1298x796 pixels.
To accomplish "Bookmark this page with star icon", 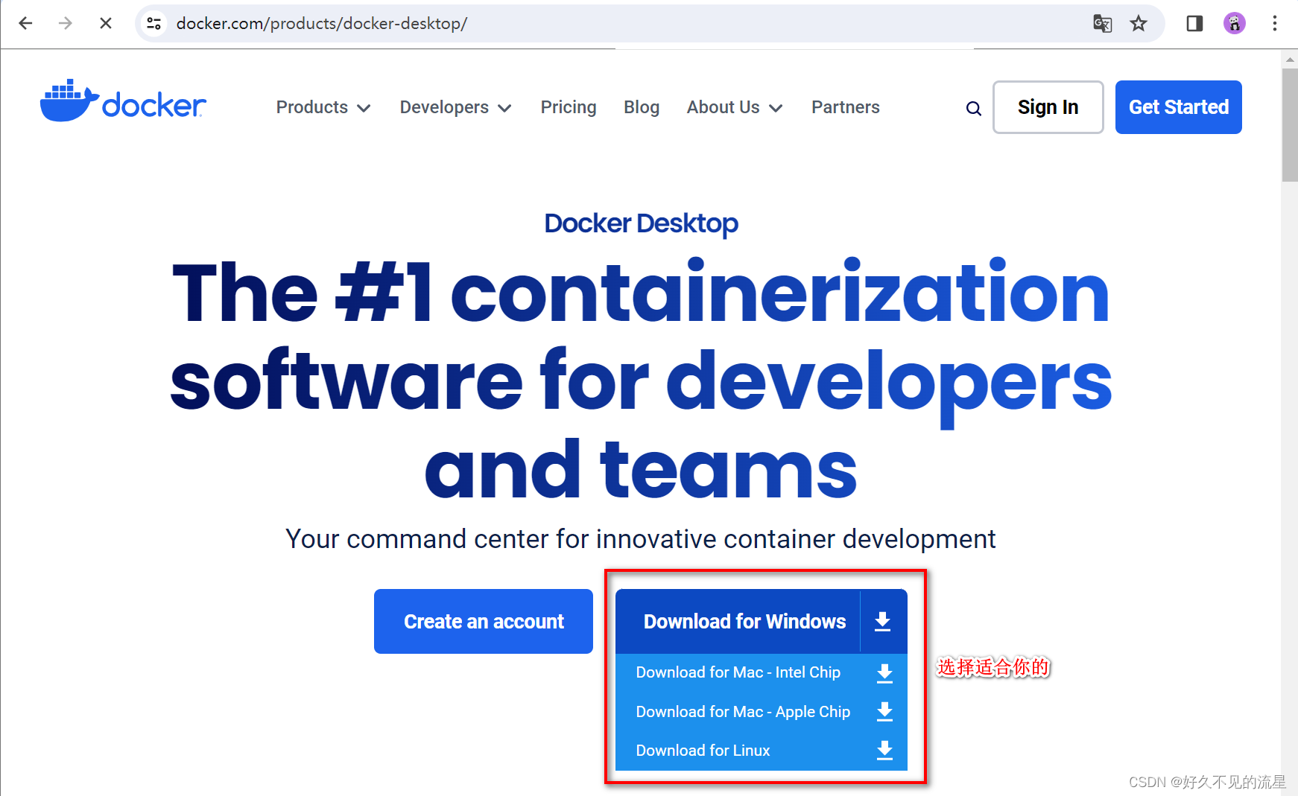I will [1139, 24].
